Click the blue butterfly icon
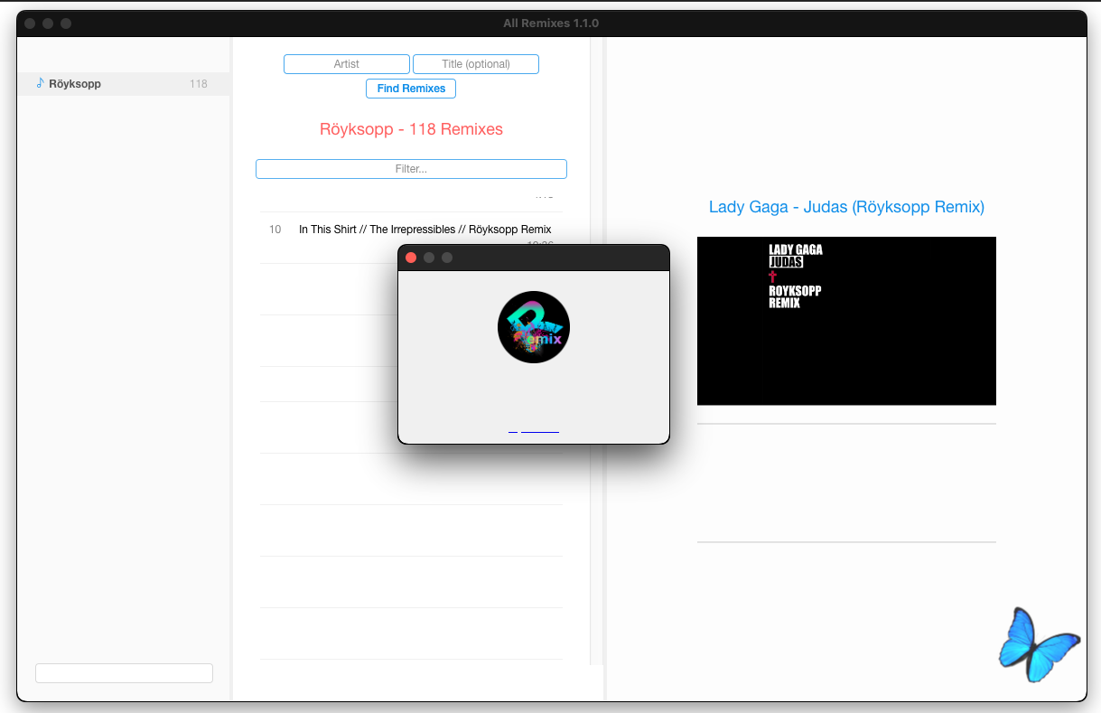This screenshot has height=713, width=1101. click(x=1039, y=643)
